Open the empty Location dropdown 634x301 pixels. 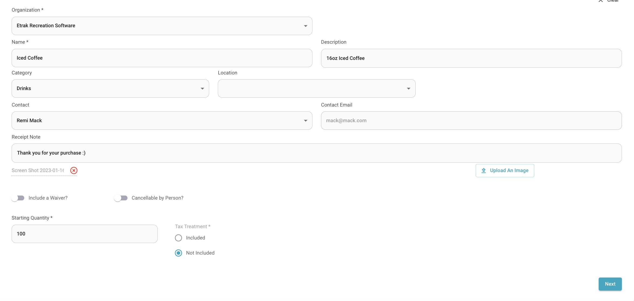[x=316, y=88]
